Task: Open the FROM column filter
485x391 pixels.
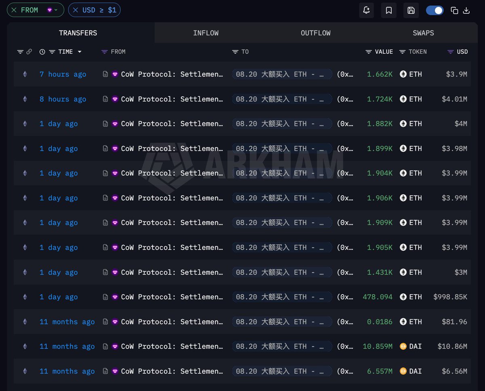Action: (x=104, y=52)
